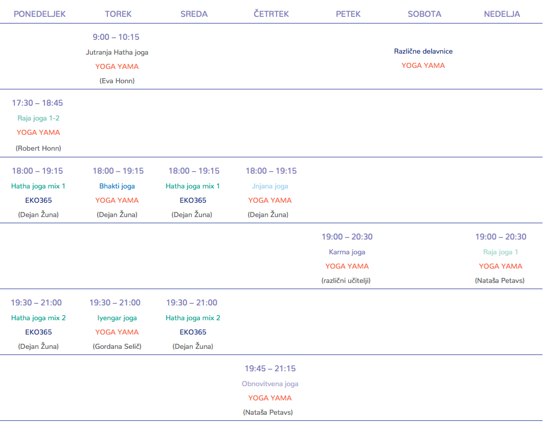The image size is (543, 426).
Task: Click Tuesday's 19:30 – 21:00 time
Action: [x=115, y=303]
